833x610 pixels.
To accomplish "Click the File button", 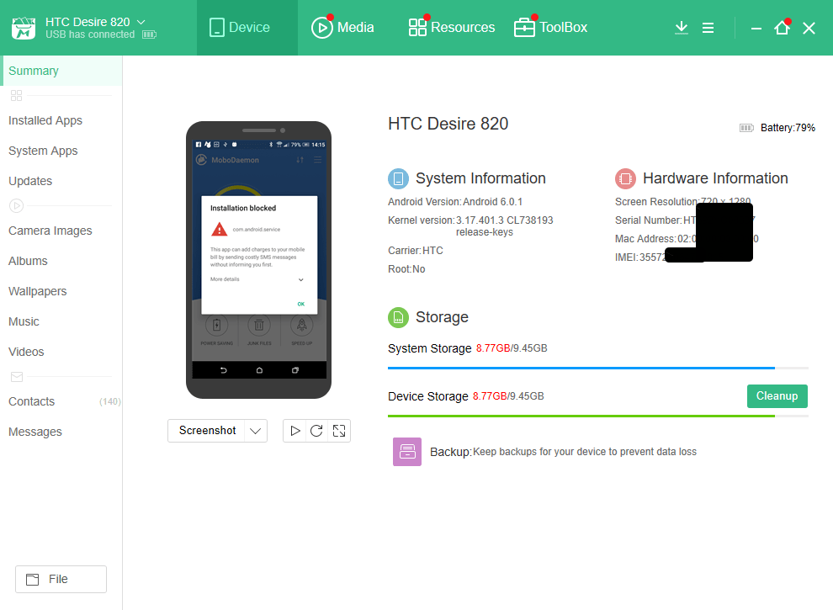I will pos(61,579).
